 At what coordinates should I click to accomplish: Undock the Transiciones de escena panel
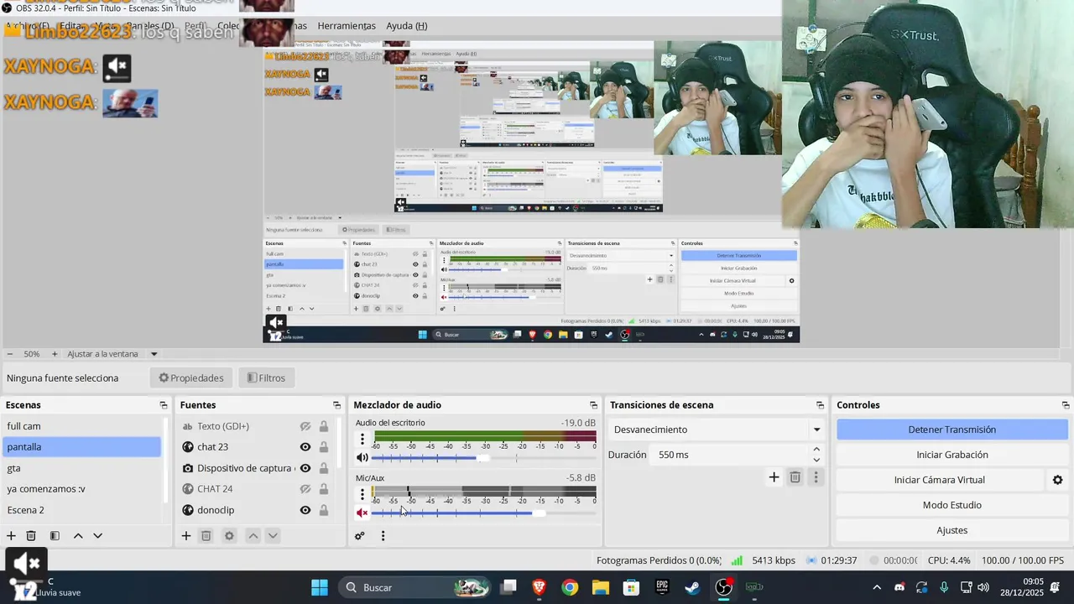[x=820, y=405]
